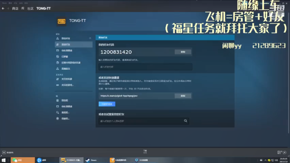Screen dimensions: 290x163
Task: Open UU accelerator in the taskbar
Action: pyautogui.click(x=144, y=160)
